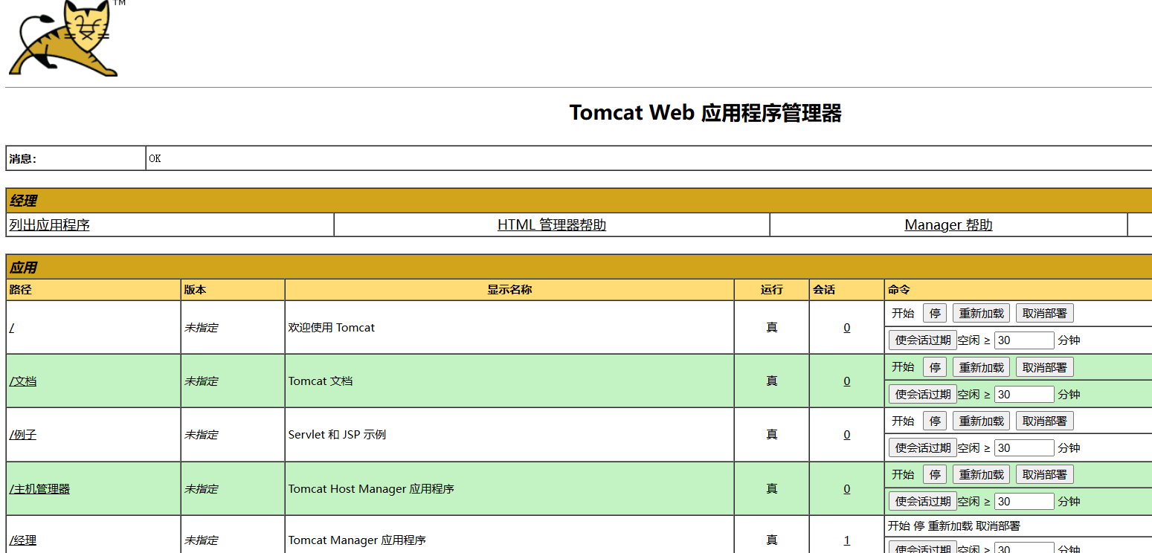Image resolution: width=1152 pixels, height=553 pixels.
Task: Open the root path / link
Action: tap(11, 328)
